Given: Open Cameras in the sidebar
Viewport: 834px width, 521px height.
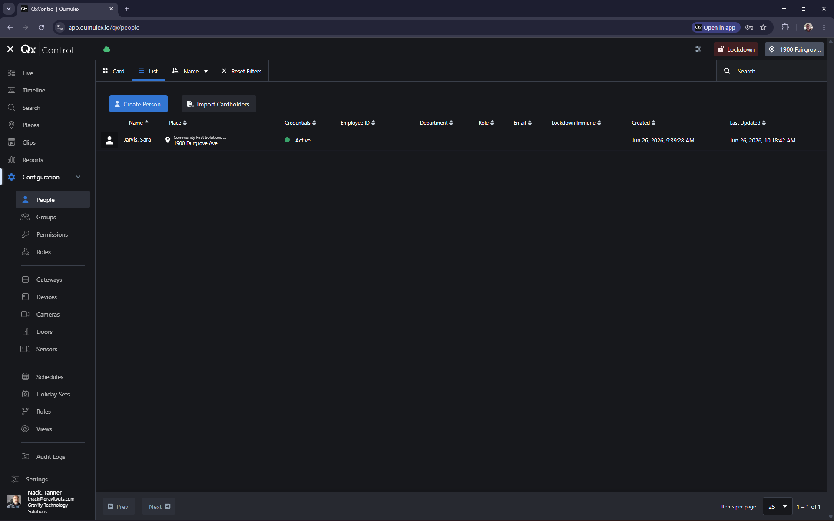Looking at the screenshot, I should click(48, 314).
